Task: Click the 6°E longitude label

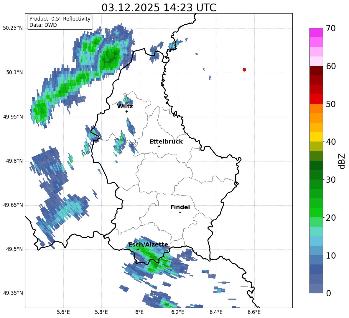Action: pos(139,312)
